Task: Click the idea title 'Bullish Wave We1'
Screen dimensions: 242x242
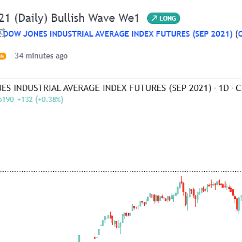Action: tap(95, 18)
